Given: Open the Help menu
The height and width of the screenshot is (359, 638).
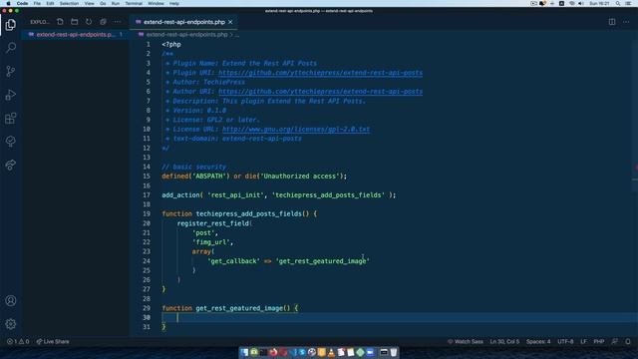Looking at the screenshot, I should pyautogui.click(x=174, y=3).
